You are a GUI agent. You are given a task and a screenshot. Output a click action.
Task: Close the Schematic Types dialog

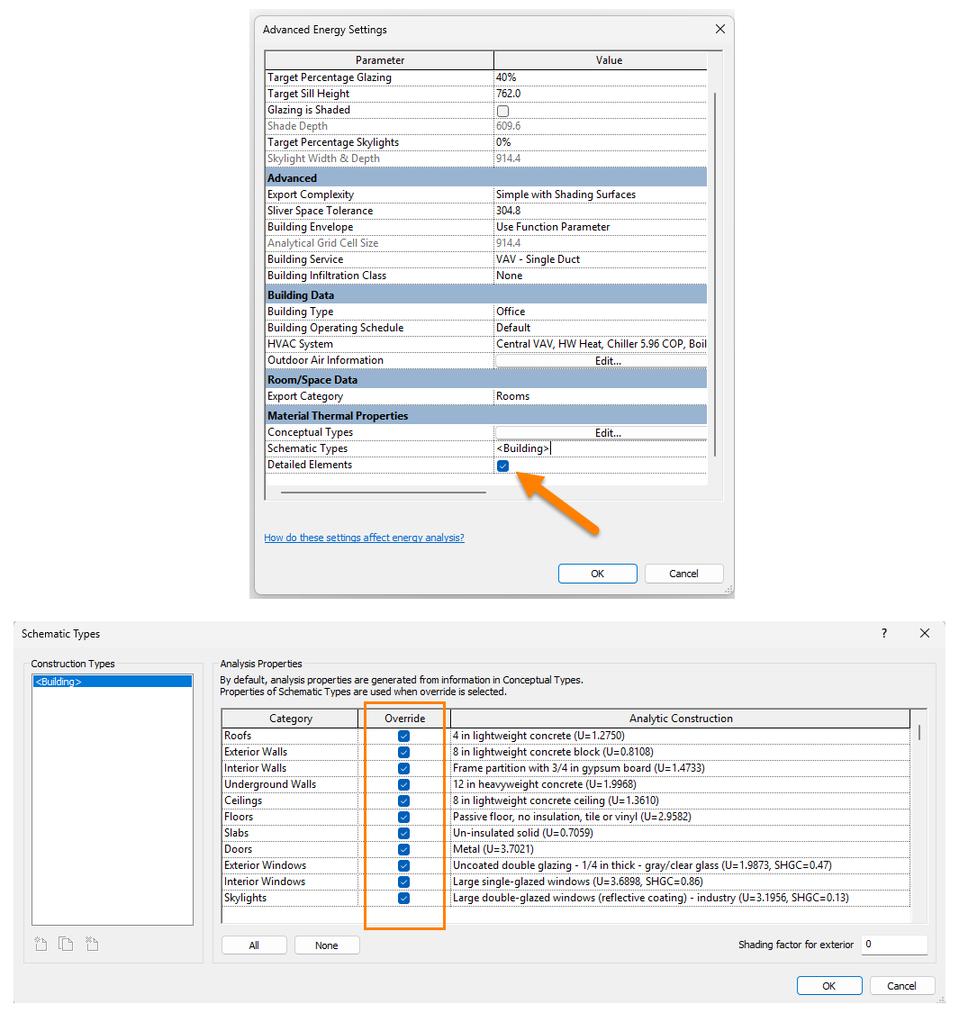click(x=924, y=634)
